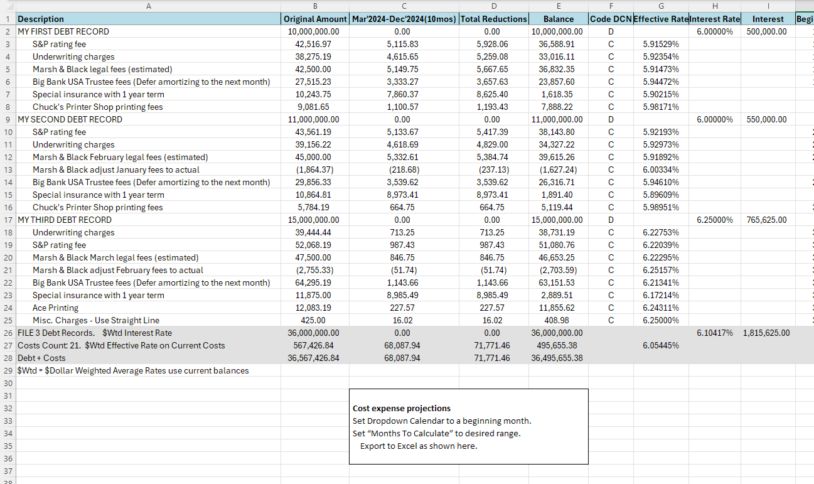The width and height of the screenshot is (814, 484).
Task: Select 'Marsh & Black February legal fees (estimated)' cell
Action: 148,157
